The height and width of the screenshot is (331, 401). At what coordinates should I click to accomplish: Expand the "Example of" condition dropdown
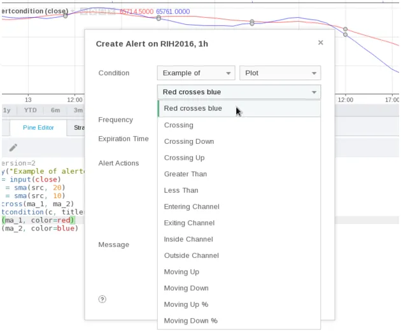pos(196,73)
